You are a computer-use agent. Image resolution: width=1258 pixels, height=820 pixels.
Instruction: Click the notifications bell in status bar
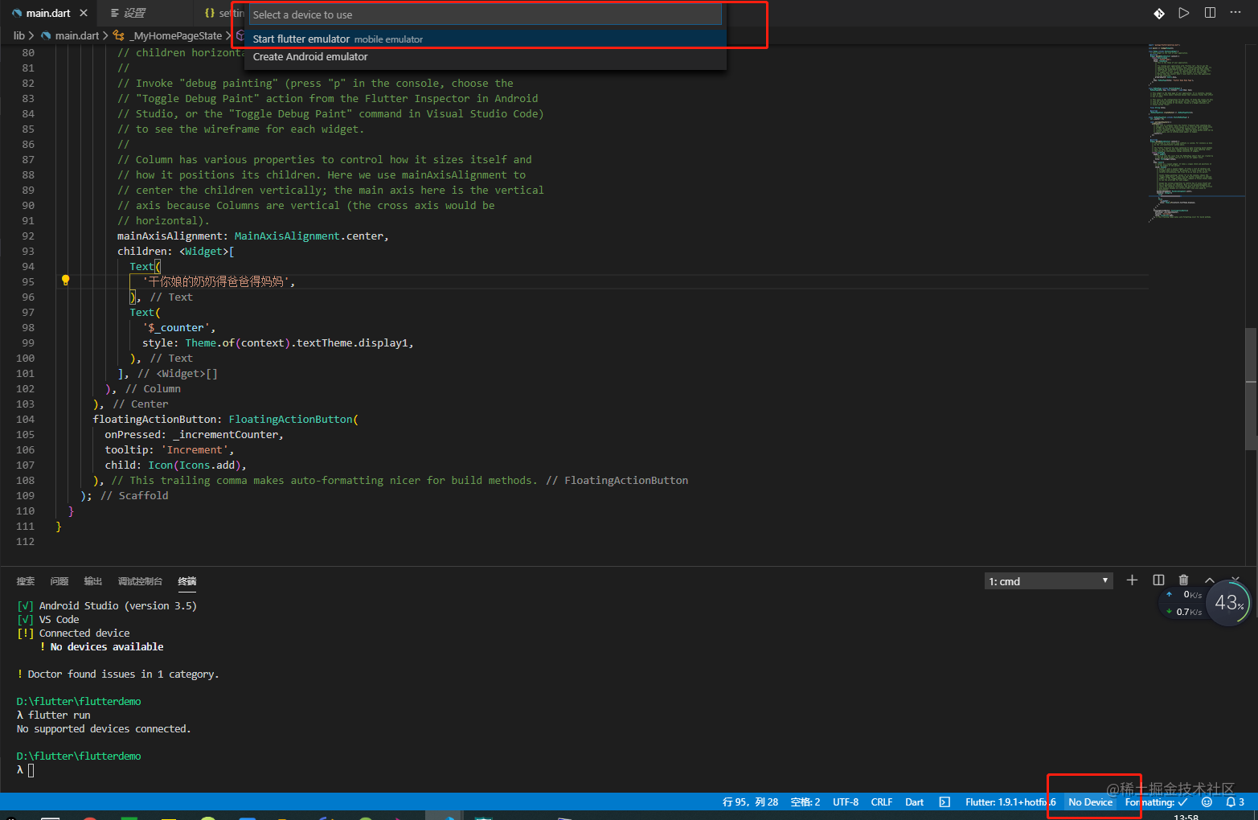pos(1230,802)
